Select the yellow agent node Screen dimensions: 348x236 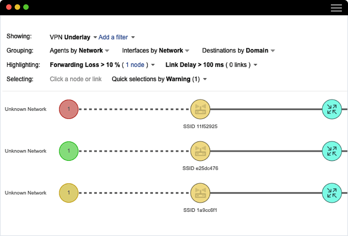(69, 193)
